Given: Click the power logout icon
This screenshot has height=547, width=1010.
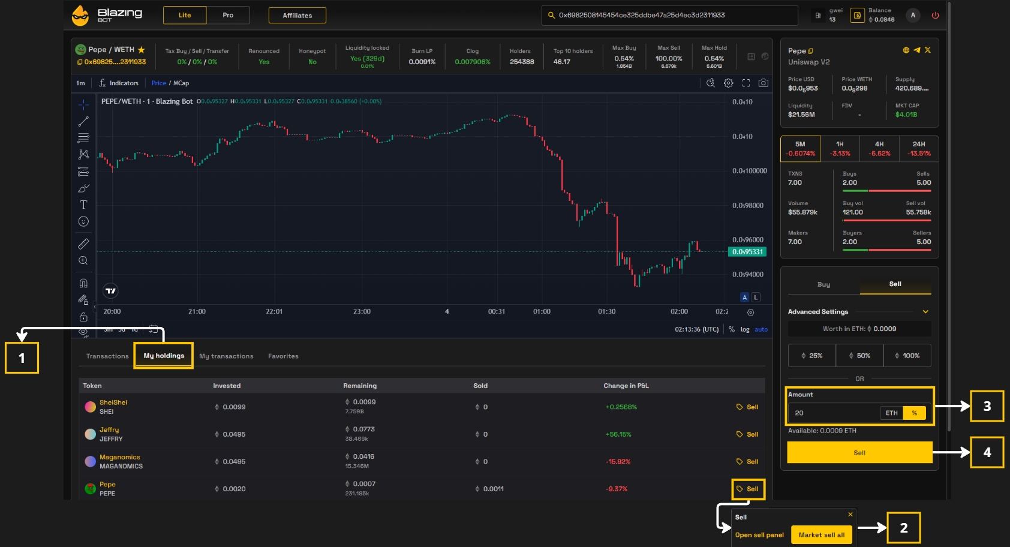Looking at the screenshot, I should [x=935, y=16].
